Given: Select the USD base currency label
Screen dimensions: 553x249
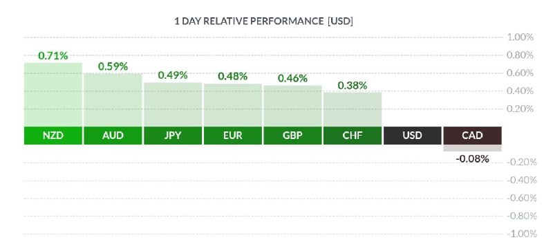Looking at the screenshot, I should 412,136.
